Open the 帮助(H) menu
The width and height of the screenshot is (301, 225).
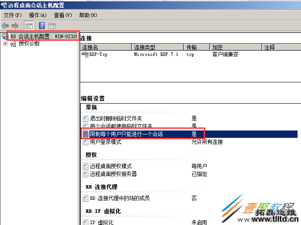click(88, 15)
